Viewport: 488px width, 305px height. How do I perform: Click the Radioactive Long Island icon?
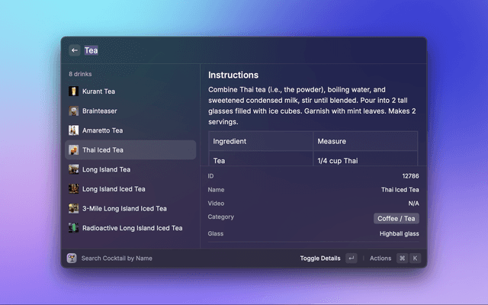(73, 228)
